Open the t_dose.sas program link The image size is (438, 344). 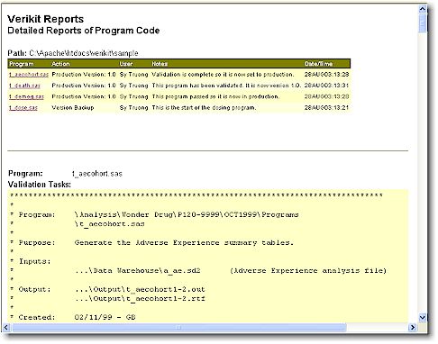[x=23, y=108]
